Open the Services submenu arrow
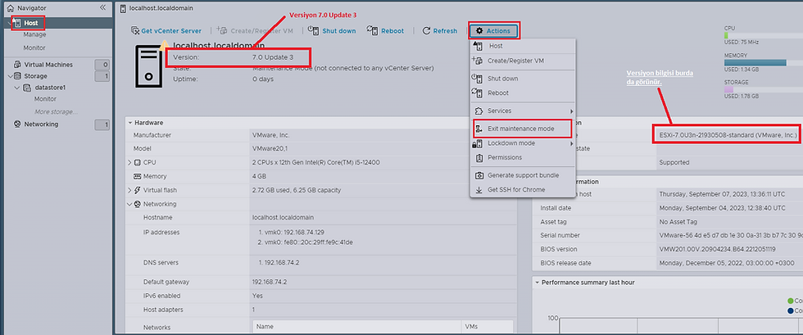The width and height of the screenshot is (803, 335). coord(571,111)
